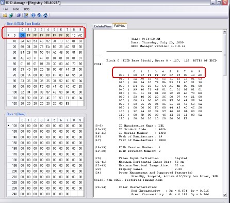The width and height of the screenshot is (230, 203).
Task: Switch to the Detailed View tab
Action: pos(103,26)
